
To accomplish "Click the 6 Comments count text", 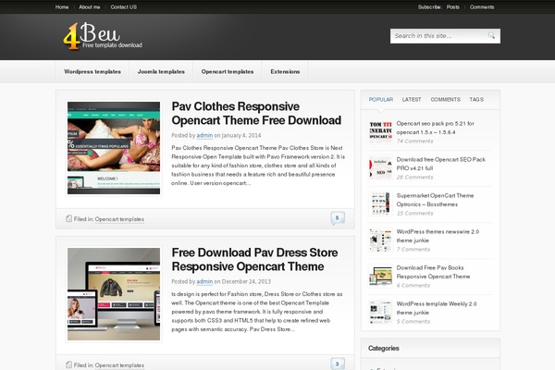I will [x=413, y=286].
